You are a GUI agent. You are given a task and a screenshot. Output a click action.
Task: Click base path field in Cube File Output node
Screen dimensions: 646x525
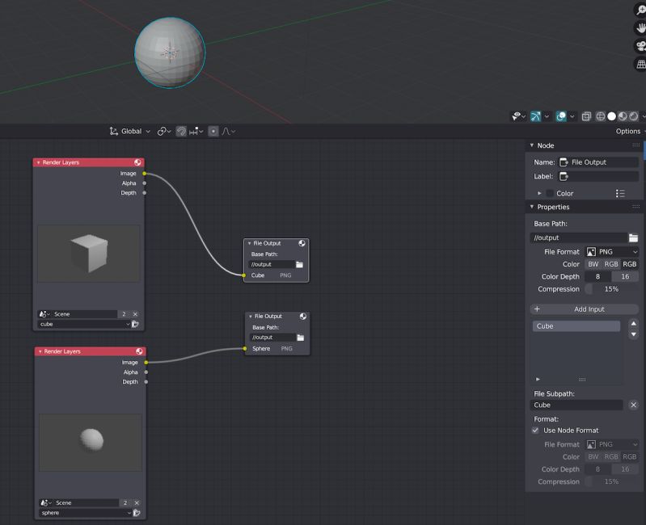272,265
